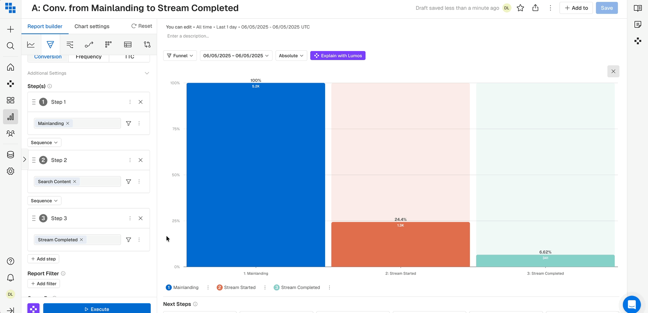Open the date range 06/05/2025 dropdown
This screenshot has width=648, height=313.
[236, 56]
